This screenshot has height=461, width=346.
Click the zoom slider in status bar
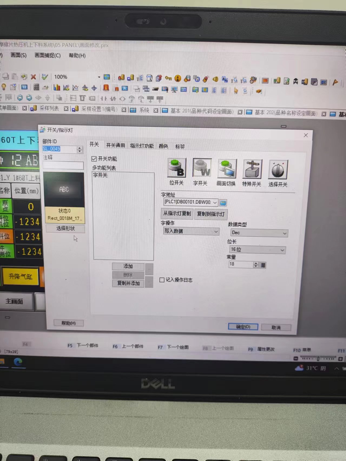(x=318, y=359)
